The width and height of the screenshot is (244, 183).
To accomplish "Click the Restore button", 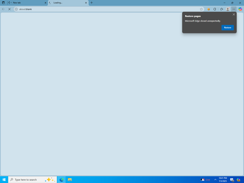I will [x=227, y=28].
